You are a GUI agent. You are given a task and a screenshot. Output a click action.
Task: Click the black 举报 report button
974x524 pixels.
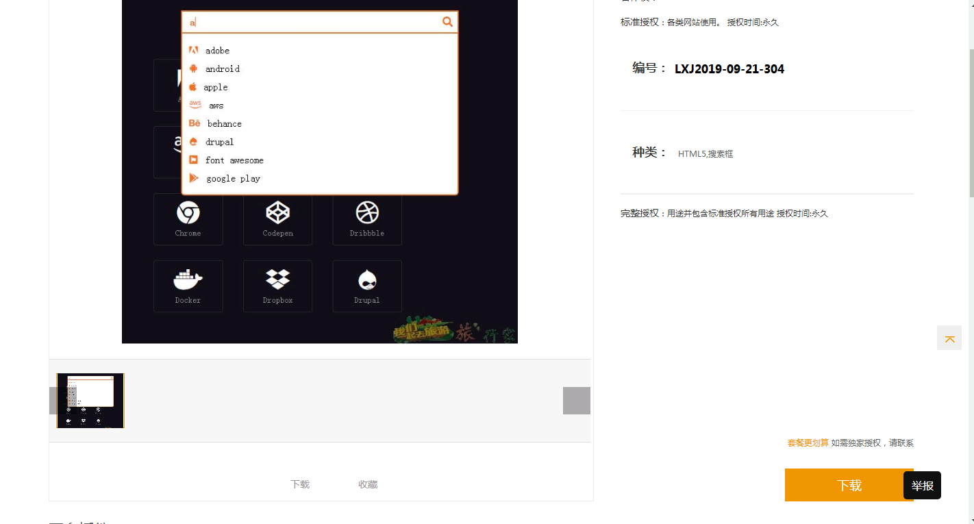(922, 486)
